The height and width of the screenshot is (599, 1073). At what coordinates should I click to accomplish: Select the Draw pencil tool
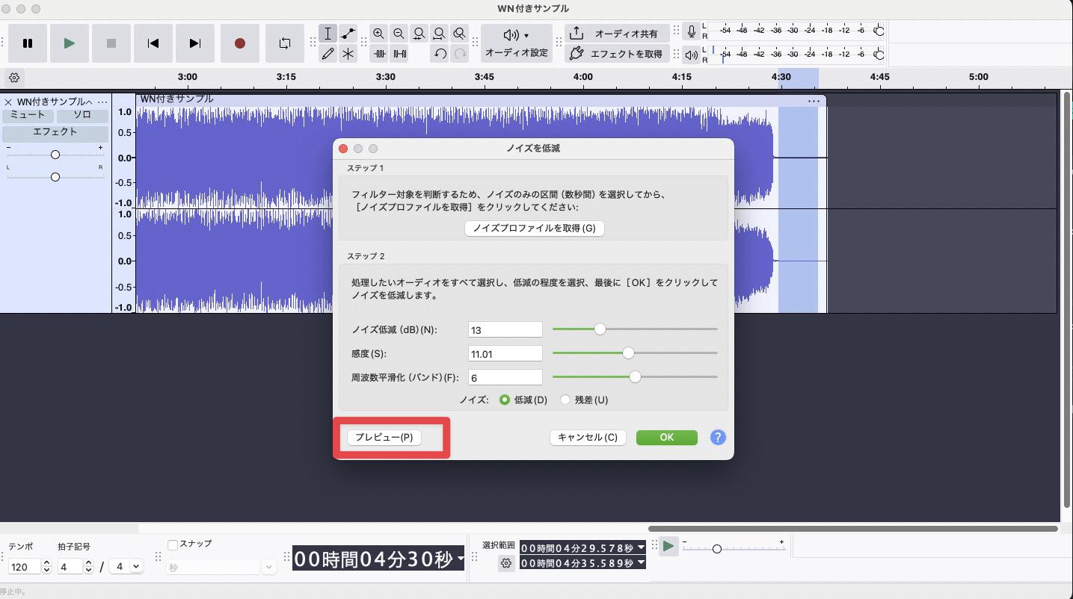pyautogui.click(x=328, y=54)
